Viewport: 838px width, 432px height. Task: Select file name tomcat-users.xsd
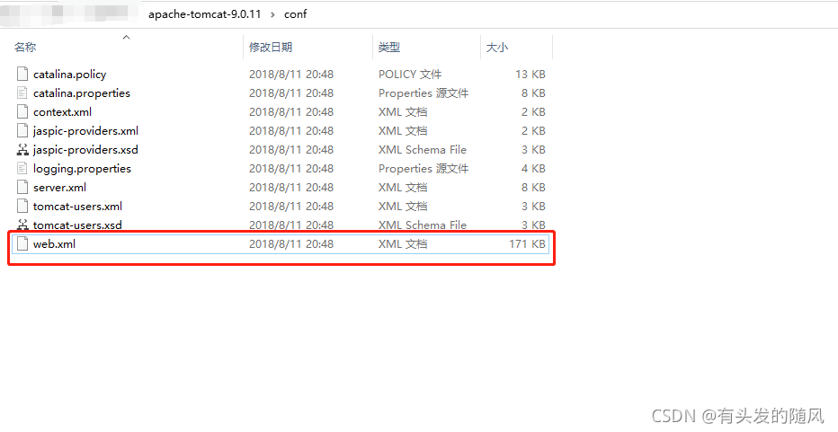(77, 225)
